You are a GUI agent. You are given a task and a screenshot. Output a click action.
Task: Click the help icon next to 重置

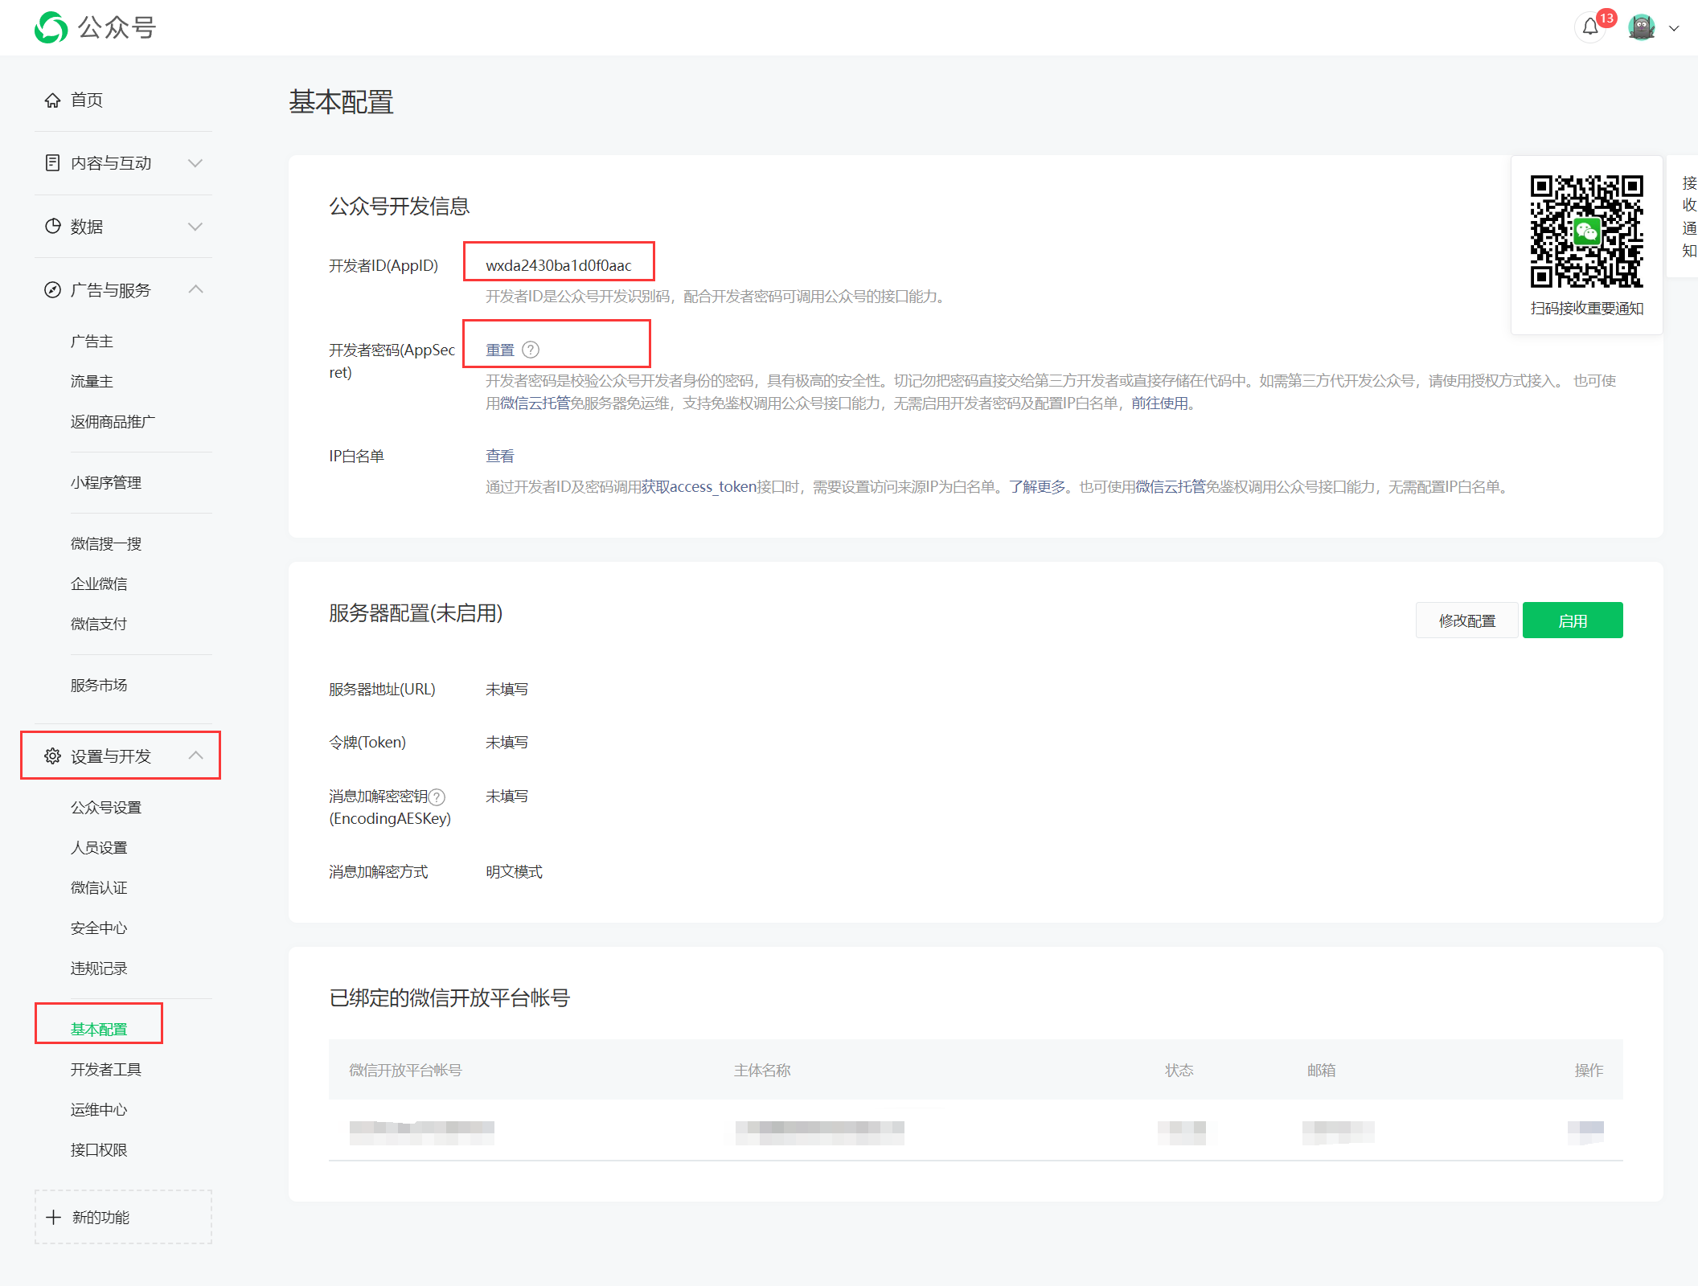point(531,350)
